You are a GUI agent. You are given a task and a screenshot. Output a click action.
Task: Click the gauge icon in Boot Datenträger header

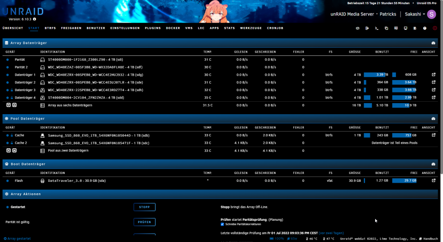point(433,164)
